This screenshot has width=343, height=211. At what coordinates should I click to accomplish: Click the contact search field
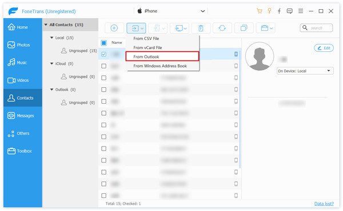coord(316,28)
